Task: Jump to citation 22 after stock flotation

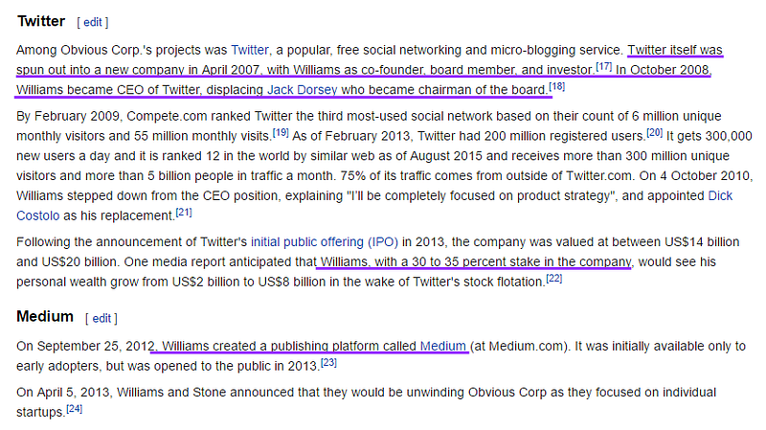Action: [x=554, y=279]
